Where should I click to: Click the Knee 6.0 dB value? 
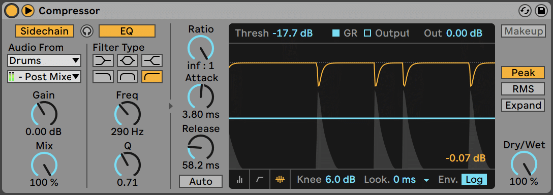pos(340,179)
